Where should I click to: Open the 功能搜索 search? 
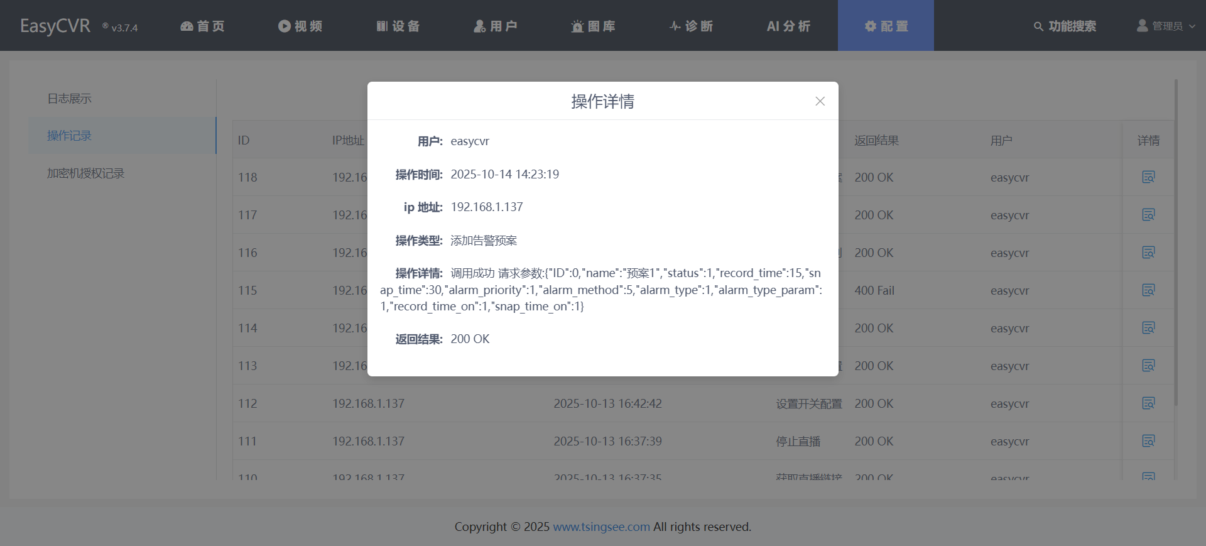[x=1065, y=26]
